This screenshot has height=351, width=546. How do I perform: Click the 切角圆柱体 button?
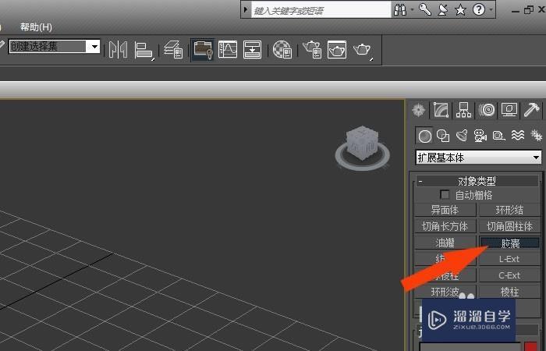[509, 226]
